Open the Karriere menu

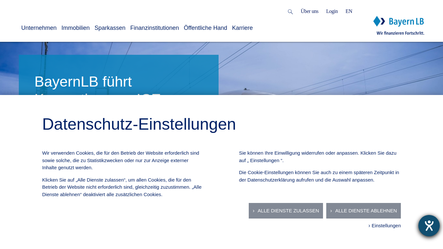pos(242,28)
